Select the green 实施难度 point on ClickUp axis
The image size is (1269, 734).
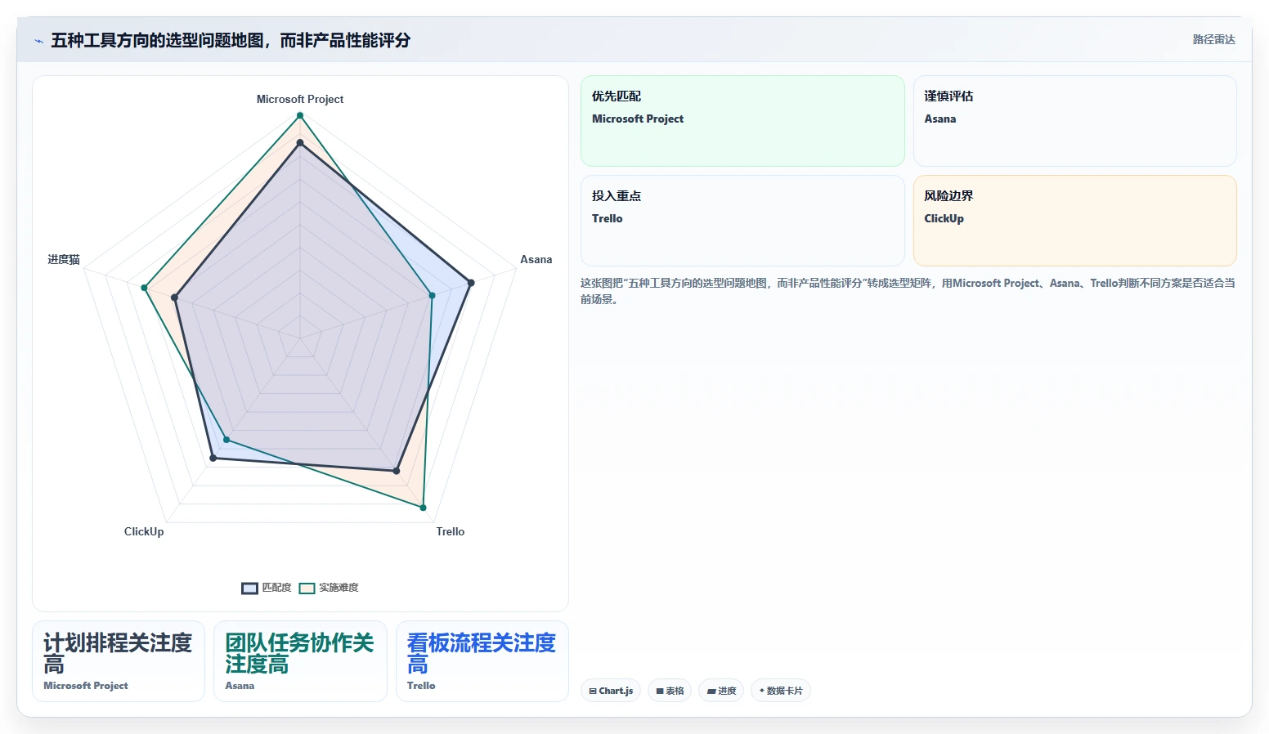[226, 440]
